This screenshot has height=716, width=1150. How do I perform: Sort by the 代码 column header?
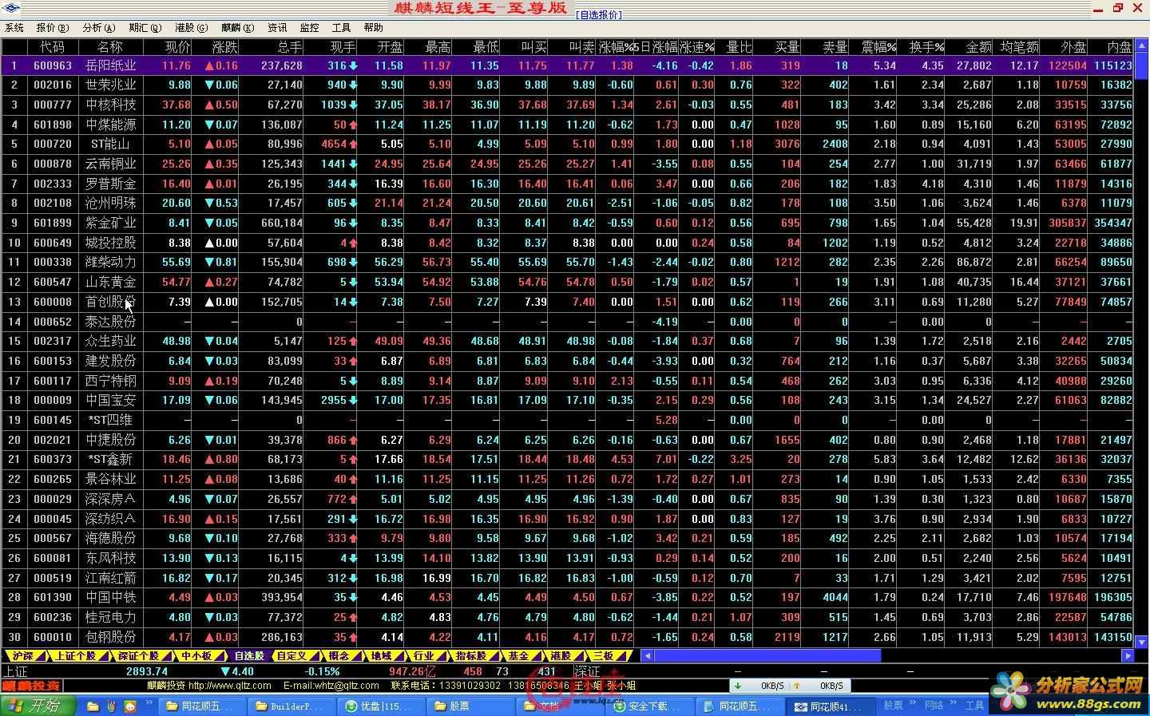(52, 47)
